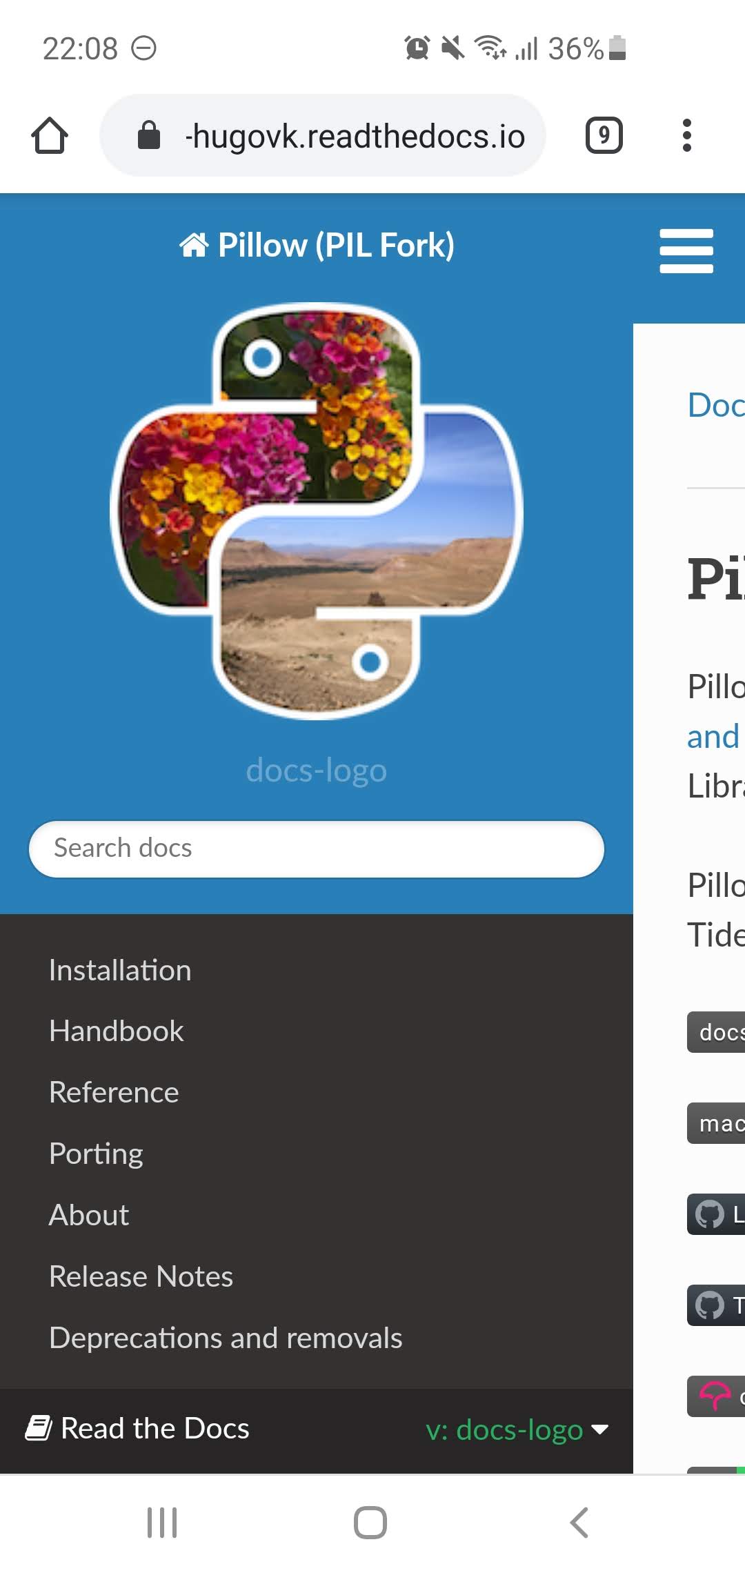View Deprecations and removals
This screenshot has width=745, height=1573.
tap(226, 1337)
